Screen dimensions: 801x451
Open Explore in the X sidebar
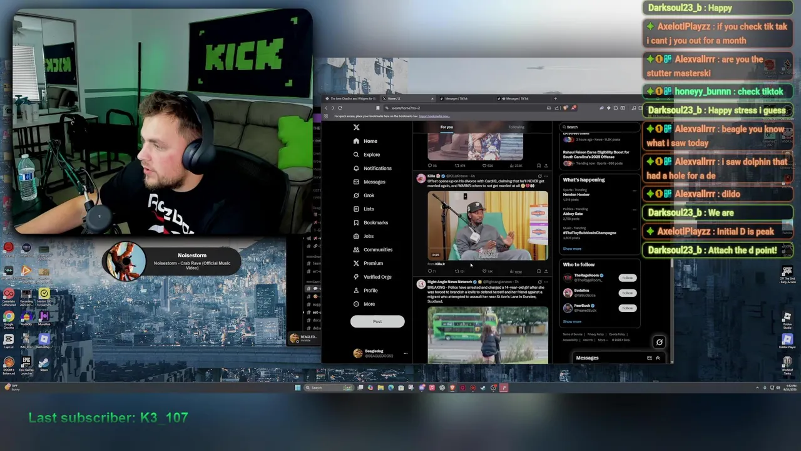pos(367,155)
